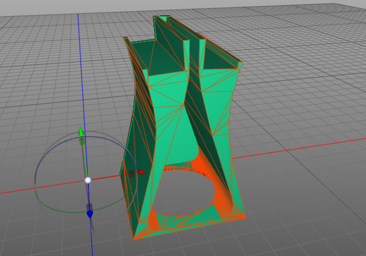Click the red X-axis arrow of the gizmo
Screen dimensions: 366x256
[142, 172]
